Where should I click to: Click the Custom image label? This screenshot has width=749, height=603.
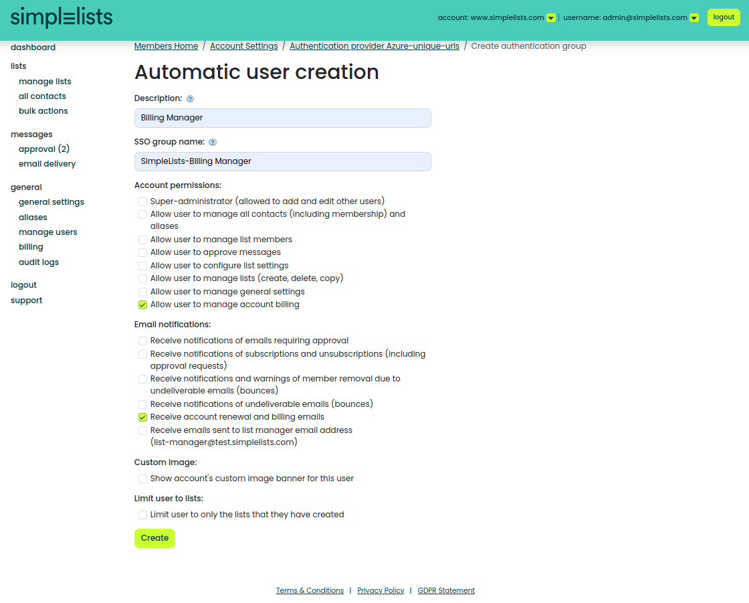tap(165, 463)
